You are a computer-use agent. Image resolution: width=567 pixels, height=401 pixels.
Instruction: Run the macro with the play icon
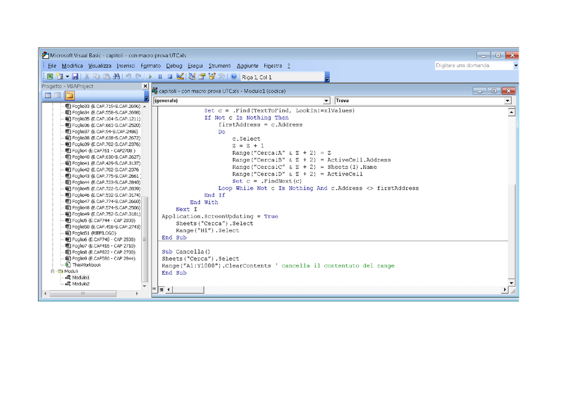(150, 77)
